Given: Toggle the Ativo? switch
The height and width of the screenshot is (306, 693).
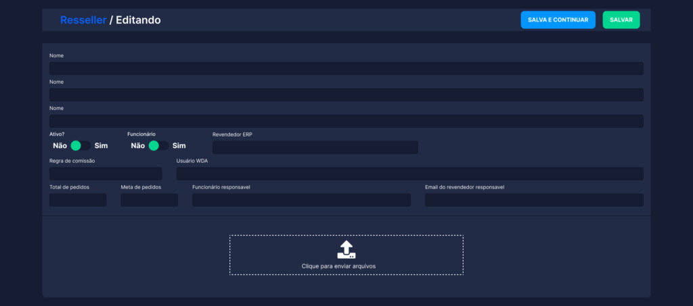Looking at the screenshot, I should pos(80,146).
